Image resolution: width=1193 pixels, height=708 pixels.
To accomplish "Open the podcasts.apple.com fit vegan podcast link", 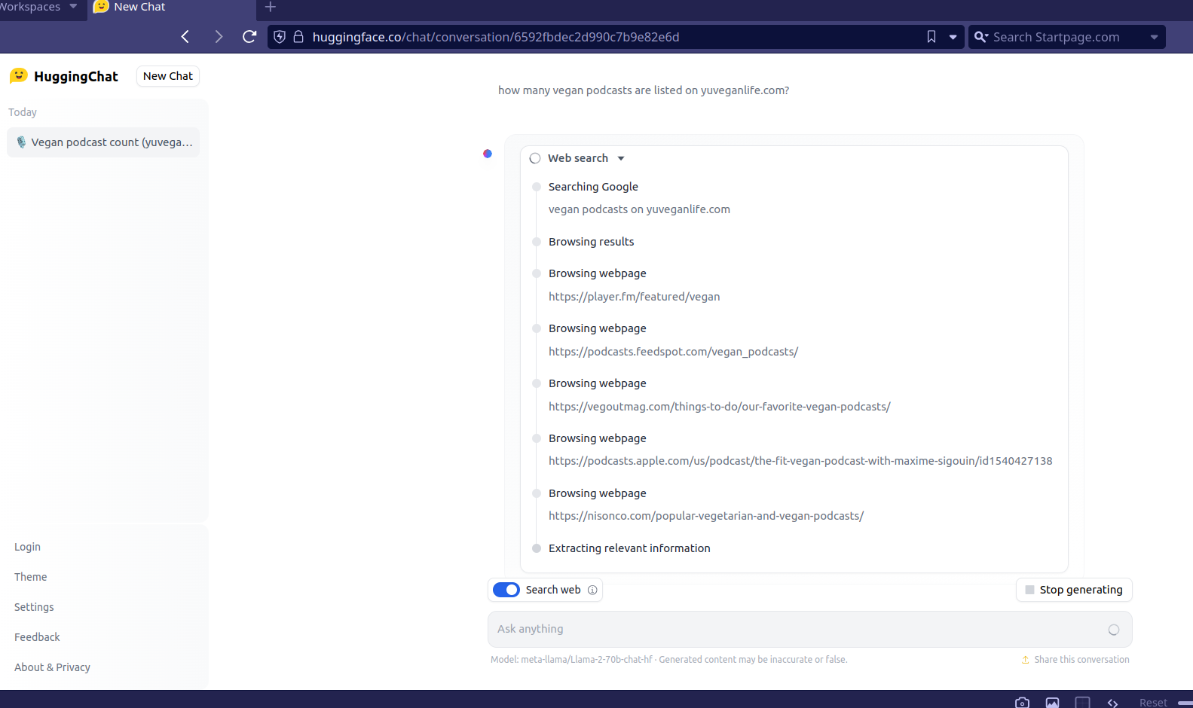I will tap(800, 461).
